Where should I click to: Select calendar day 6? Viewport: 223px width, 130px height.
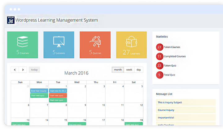28,105
